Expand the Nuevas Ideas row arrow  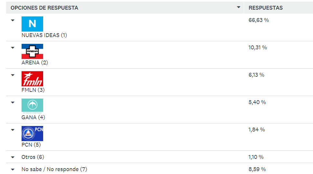click(13, 20)
